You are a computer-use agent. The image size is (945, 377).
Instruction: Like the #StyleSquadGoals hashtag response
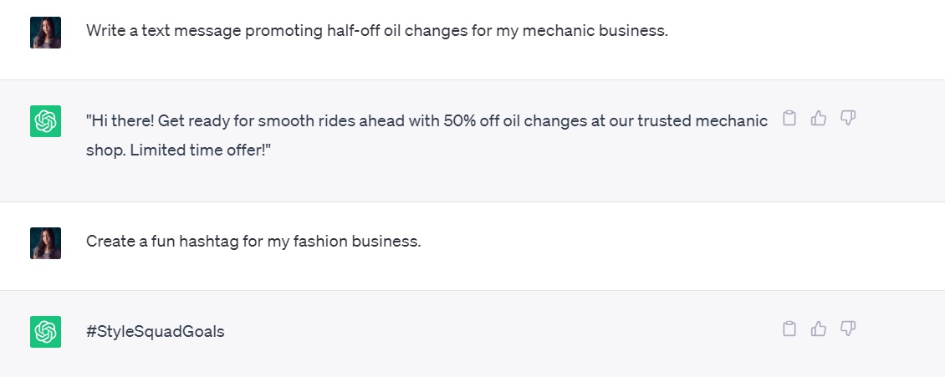(x=819, y=329)
